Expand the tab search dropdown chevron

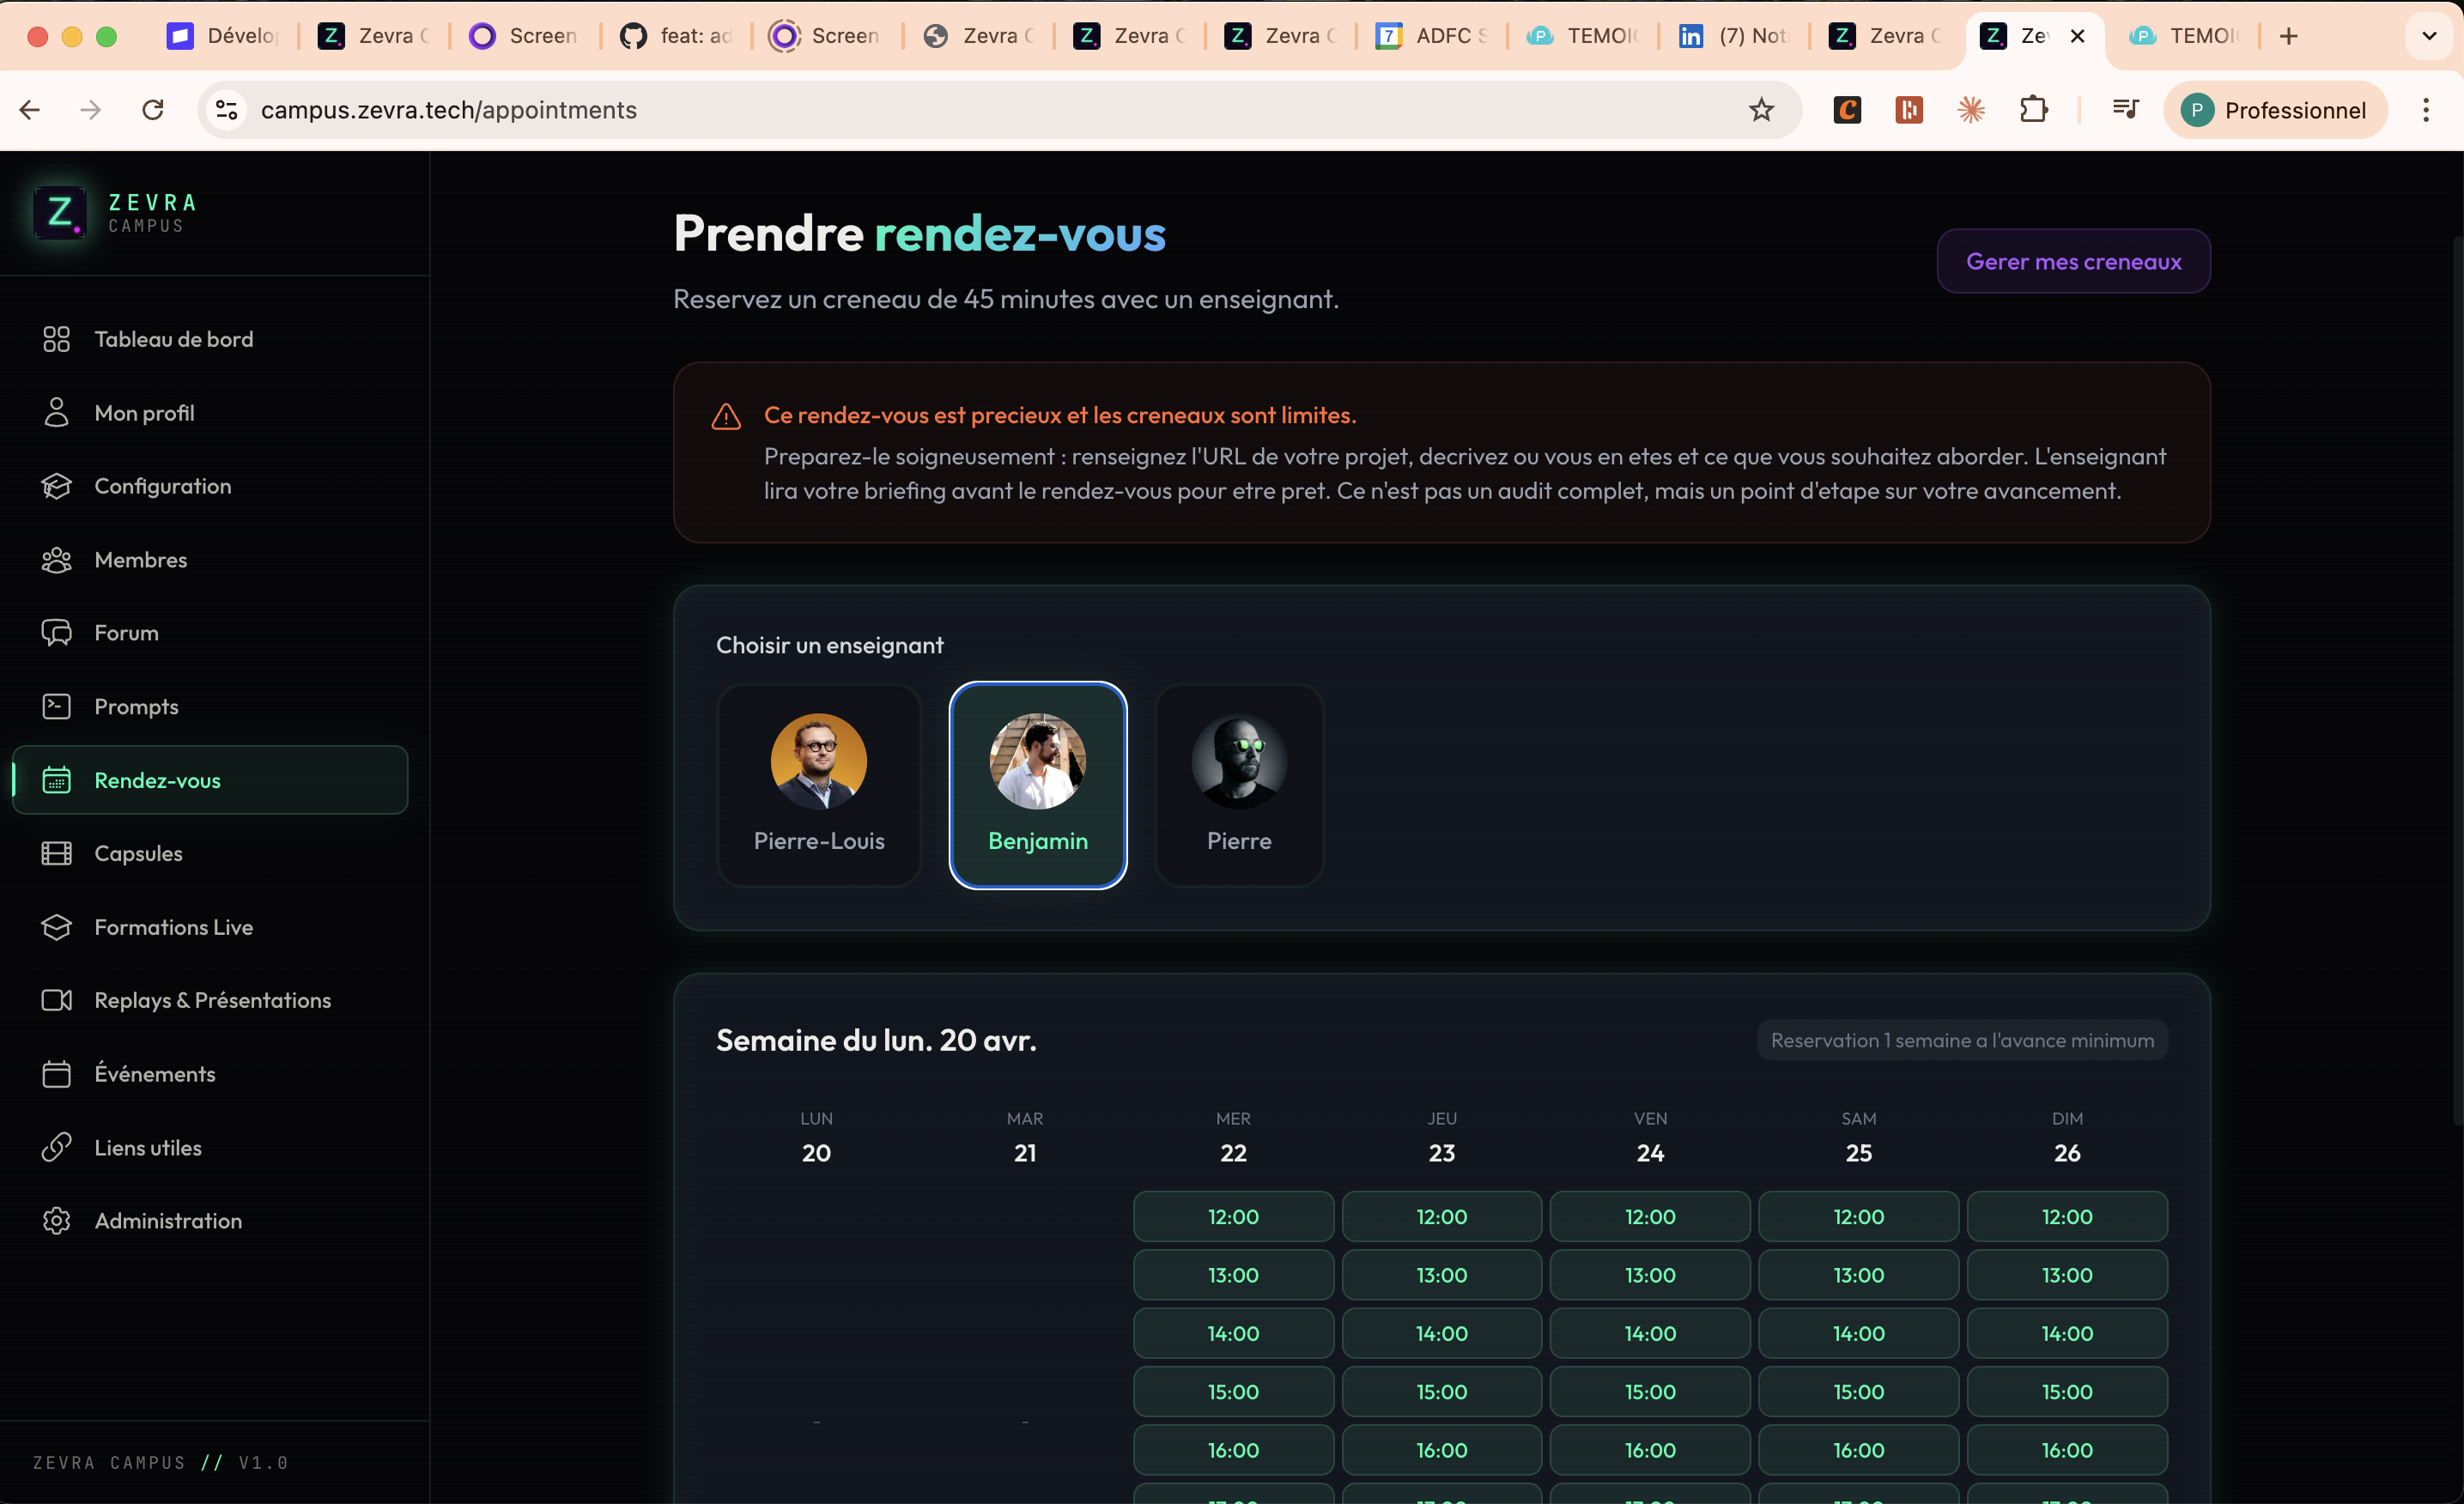[x=2428, y=36]
